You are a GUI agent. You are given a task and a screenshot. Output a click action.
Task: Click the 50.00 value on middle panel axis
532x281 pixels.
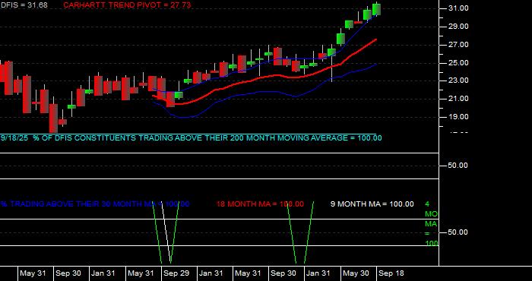click(x=458, y=166)
